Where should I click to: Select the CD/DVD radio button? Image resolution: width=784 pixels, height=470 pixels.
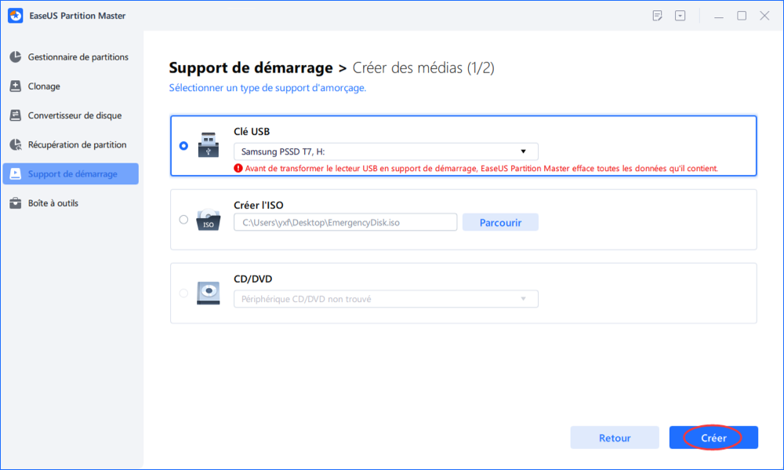coord(183,293)
